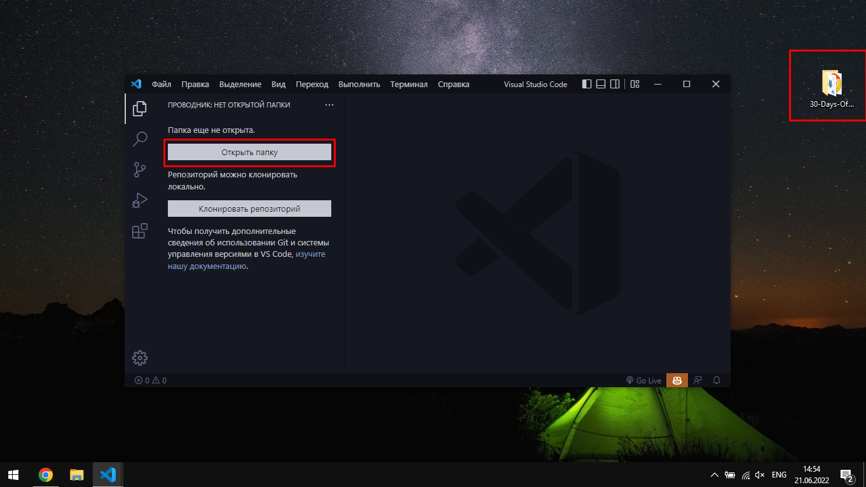Image resolution: width=866 pixels, height=487 pixels.
Task: Open the Терминал menu
Action: tap(409, 84)
